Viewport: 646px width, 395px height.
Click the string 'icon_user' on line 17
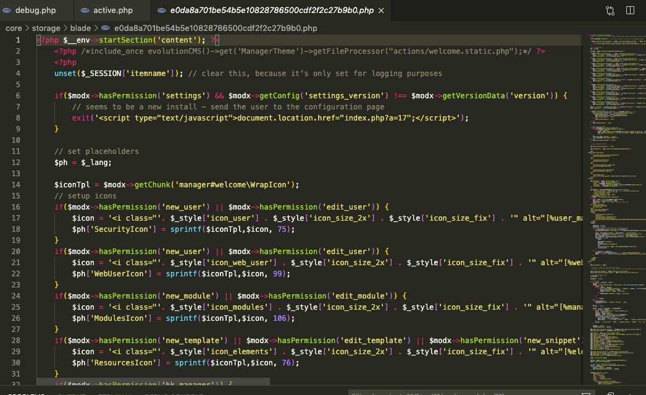(x=230, y=218)
